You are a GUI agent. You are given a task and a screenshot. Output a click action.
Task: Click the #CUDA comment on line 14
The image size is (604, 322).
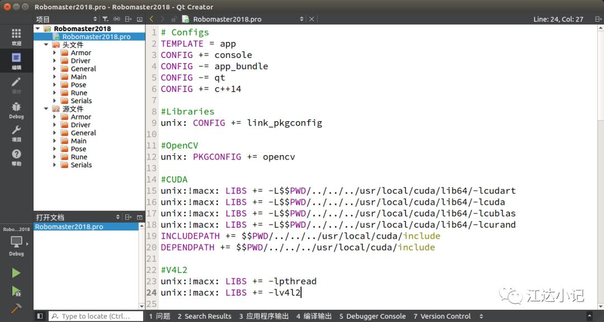174,180
